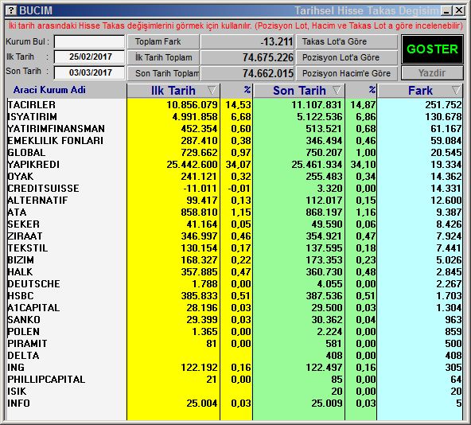Select Pozisyon Hacim'e Göre option

click(x=347, y=73)
